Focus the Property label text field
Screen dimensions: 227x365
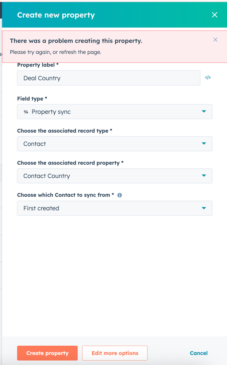[108, 78]
